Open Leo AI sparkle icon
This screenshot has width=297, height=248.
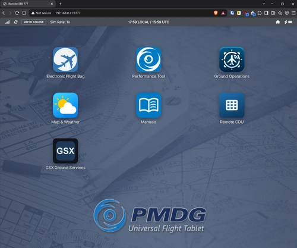tap(280, 13)
